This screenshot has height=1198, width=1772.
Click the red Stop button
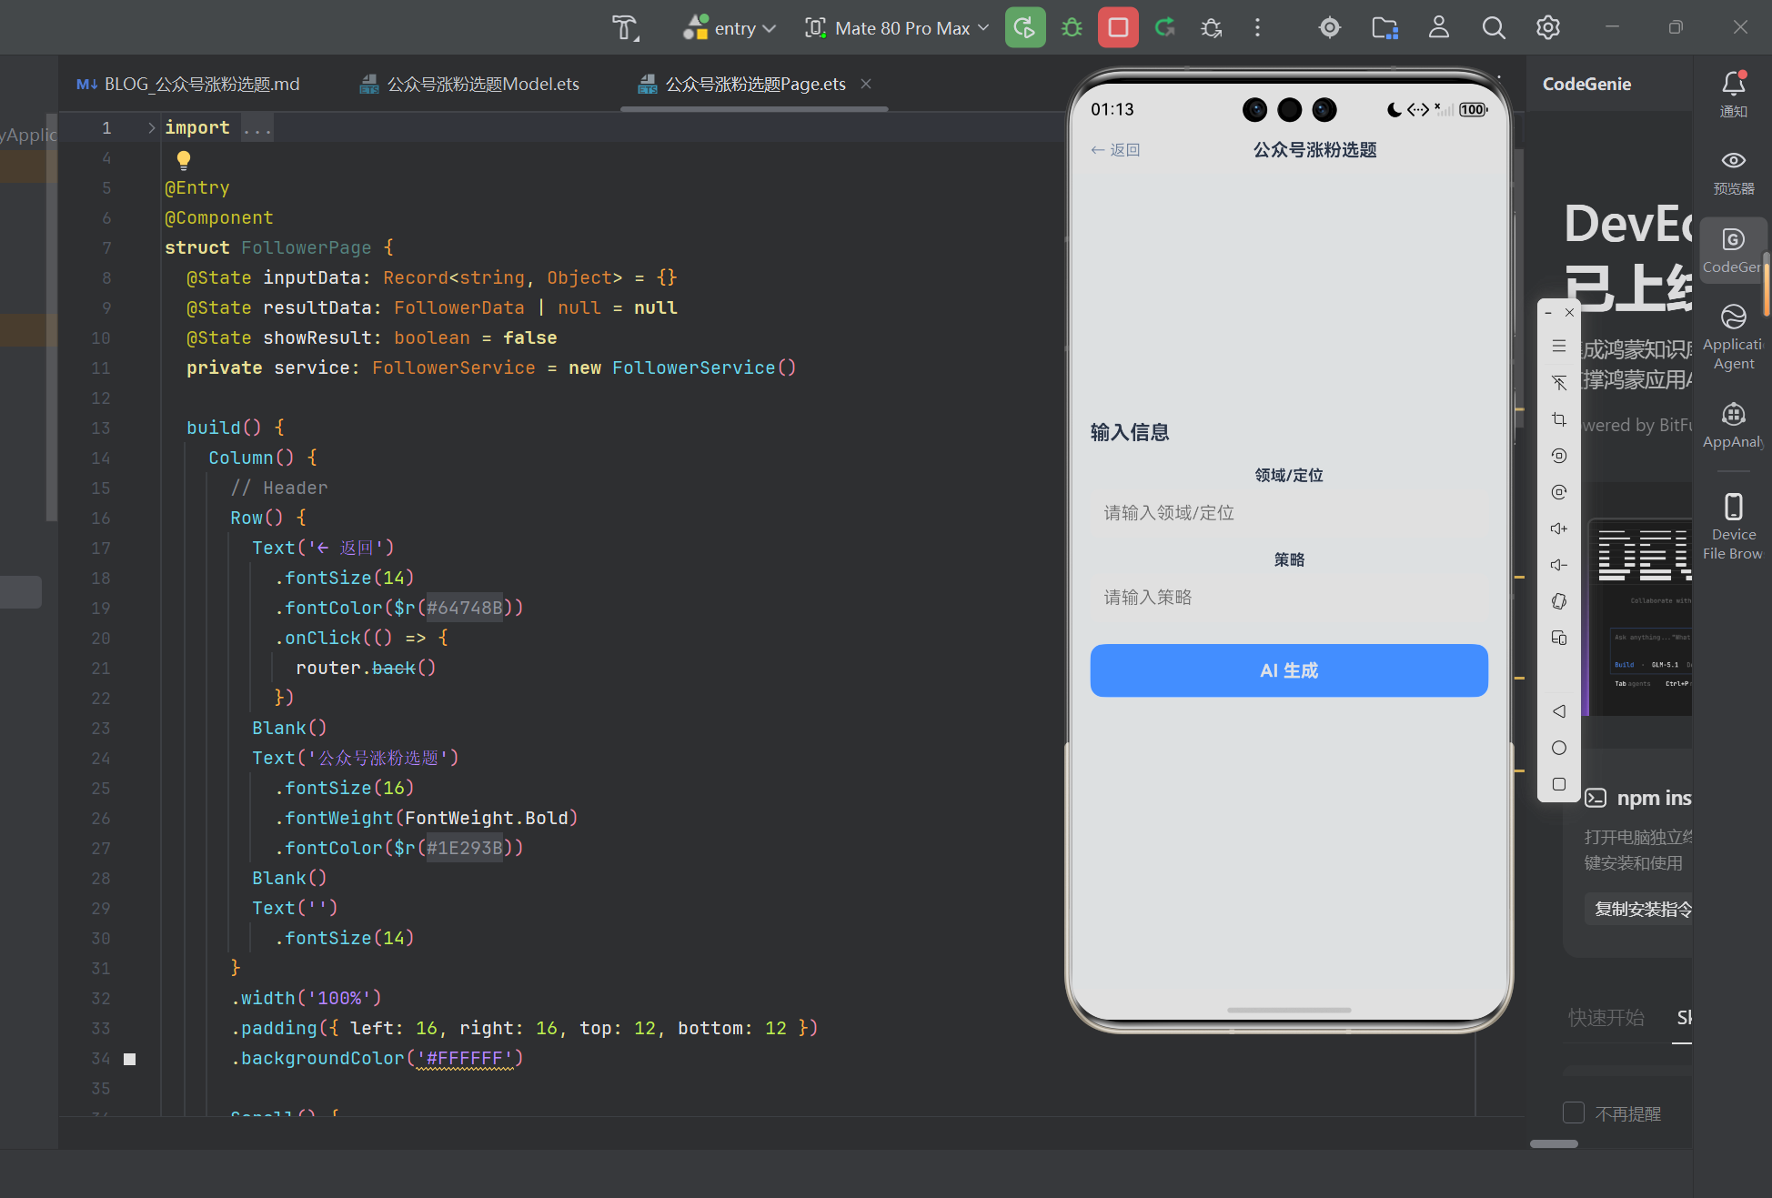pyautogui.click(x=1118, y=28)
